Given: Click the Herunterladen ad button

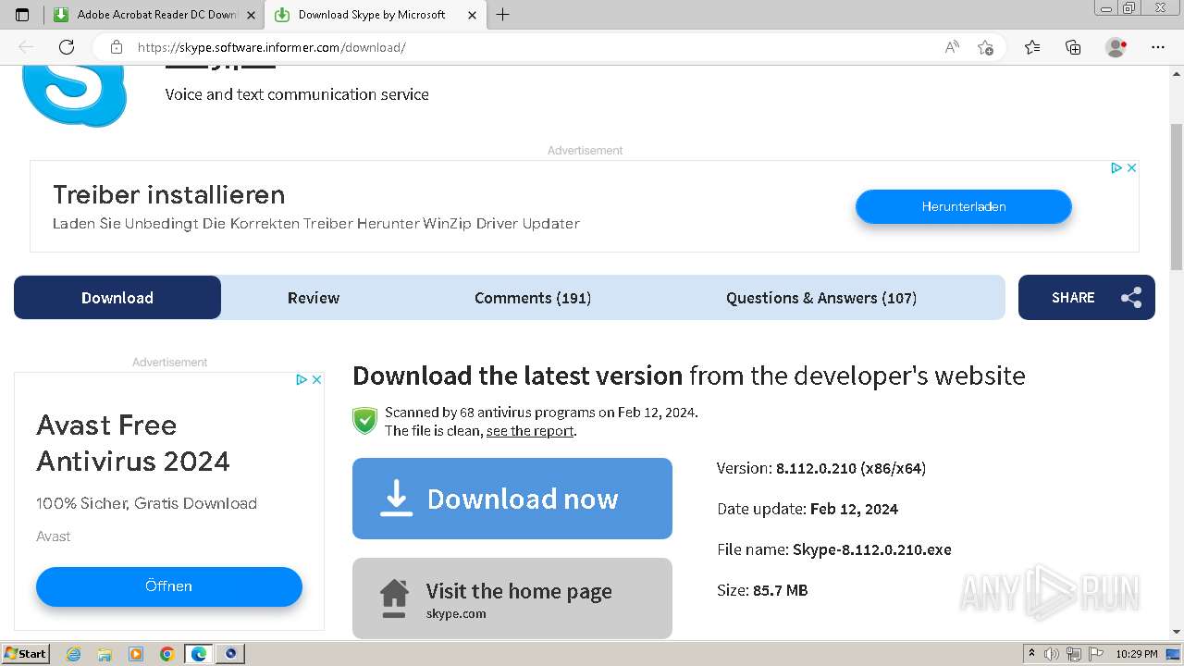Looking at the screenshot, I should click(x=964, y=206).
